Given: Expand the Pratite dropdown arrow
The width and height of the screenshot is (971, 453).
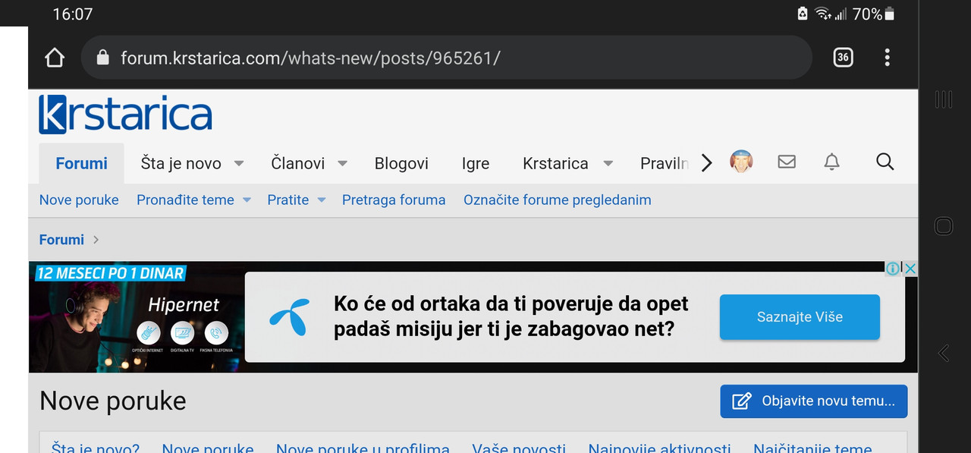Looking at the screenshot, I should pyautogui.click(x=322, y=200).
